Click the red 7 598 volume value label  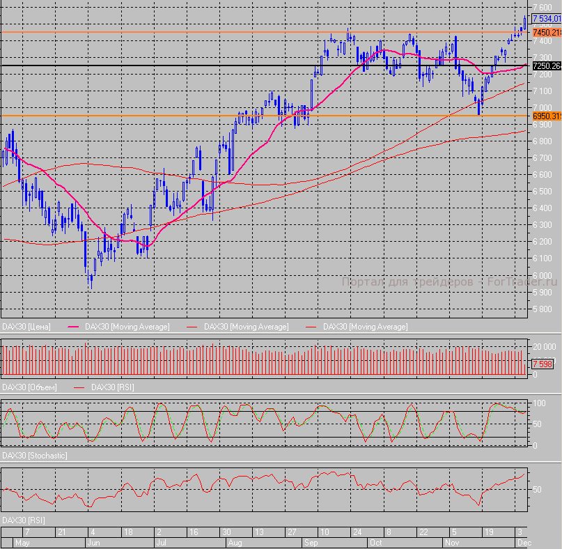point(543,364)
